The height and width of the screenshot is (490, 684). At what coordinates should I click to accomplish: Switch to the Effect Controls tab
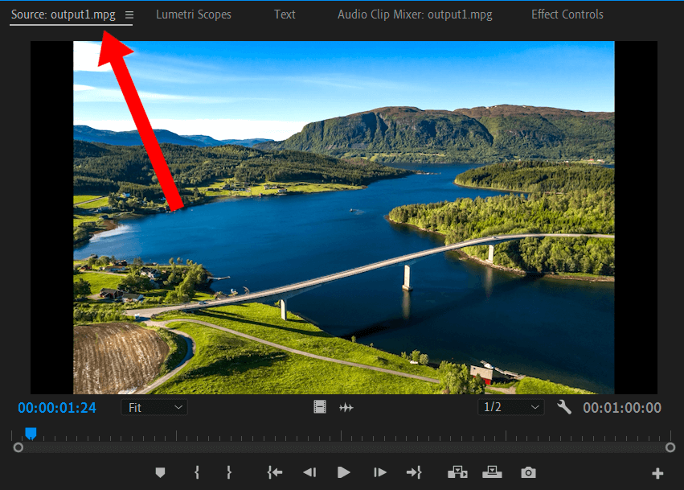pyautogui.click(x=569, y=14)
